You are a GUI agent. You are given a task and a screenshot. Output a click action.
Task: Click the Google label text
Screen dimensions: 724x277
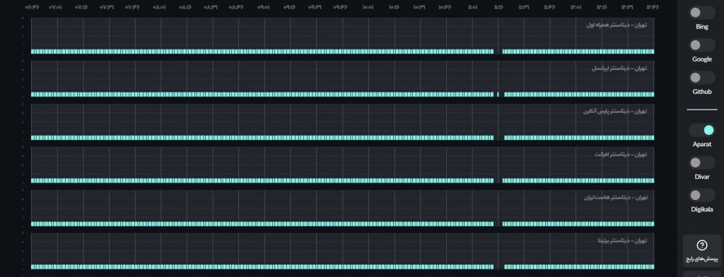click(702, 59)
